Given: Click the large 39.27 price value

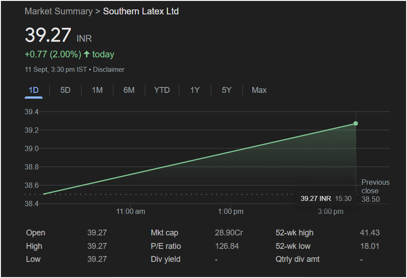Looking at the screenshot, I should 48,35.
